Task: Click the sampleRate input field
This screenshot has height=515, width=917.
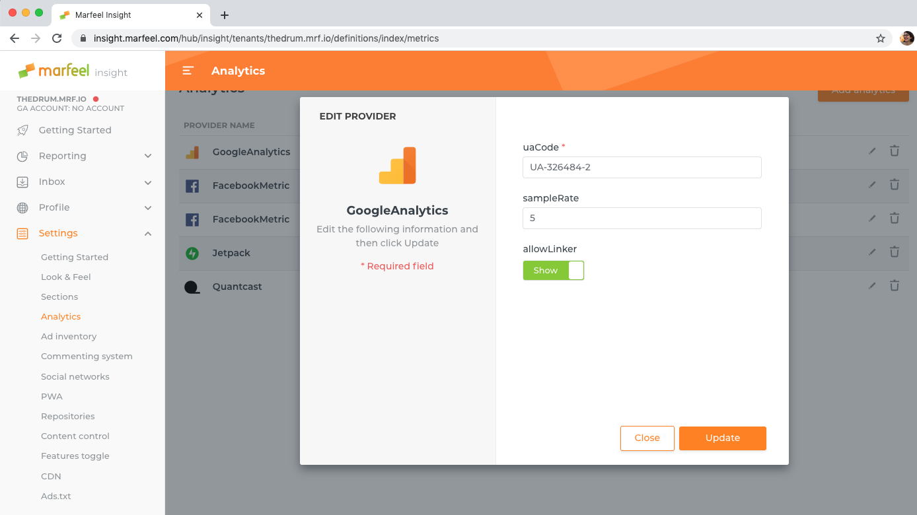Action: (x=642, y=218)
